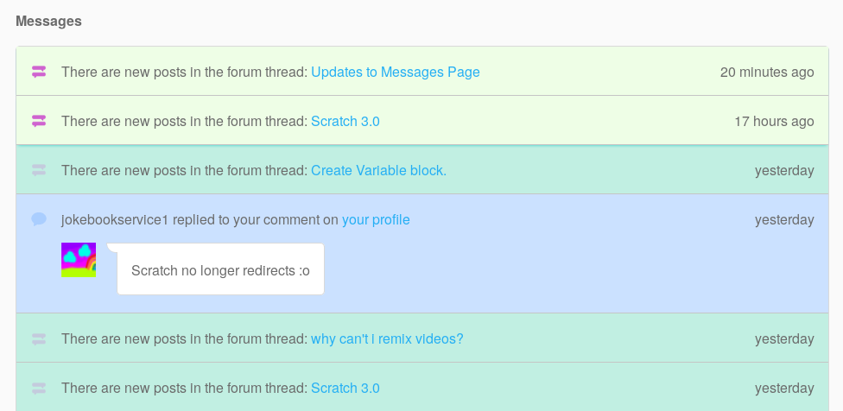
Task: Click 'yesterday' timestamp on the remix videos row
Action: pos(784,338)
